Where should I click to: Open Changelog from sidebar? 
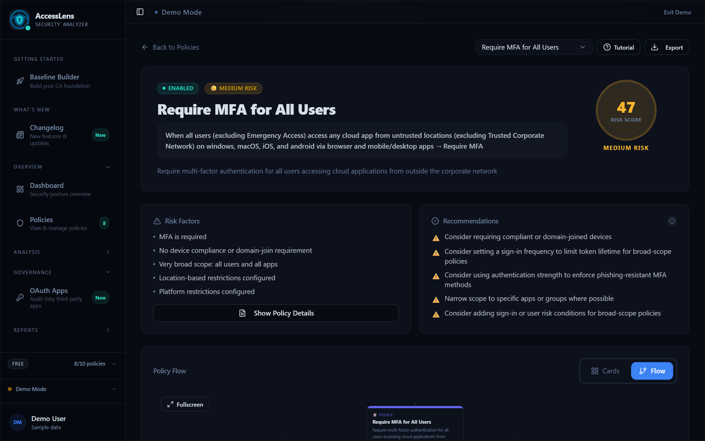point(62,135)
